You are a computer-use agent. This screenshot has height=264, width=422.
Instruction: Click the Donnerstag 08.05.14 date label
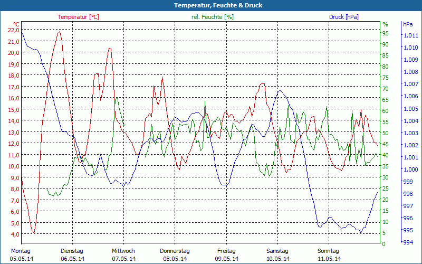click(175, 254)
